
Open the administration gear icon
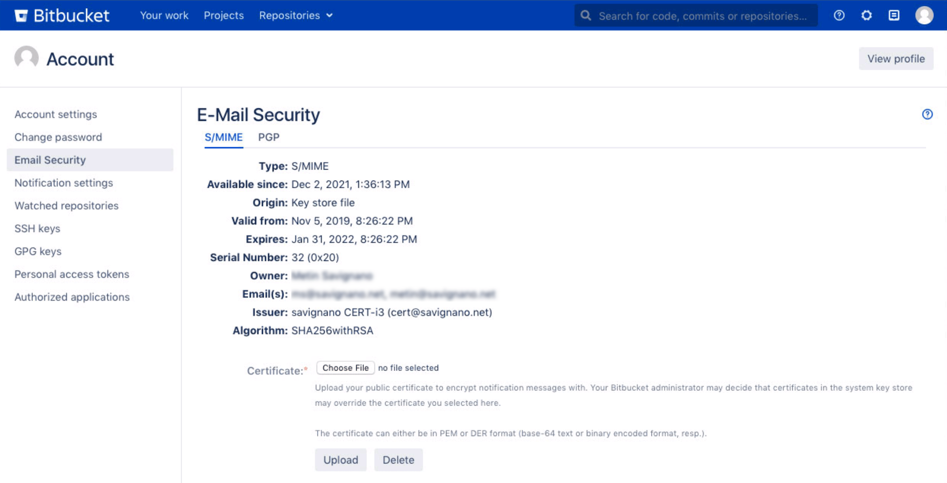tap(867, 16)
